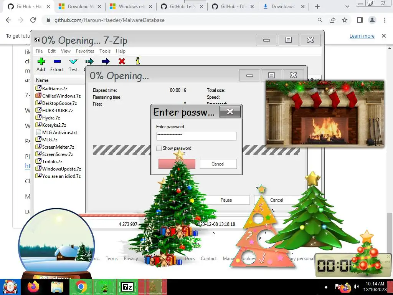Click the Contact footer link

[208, 259]
